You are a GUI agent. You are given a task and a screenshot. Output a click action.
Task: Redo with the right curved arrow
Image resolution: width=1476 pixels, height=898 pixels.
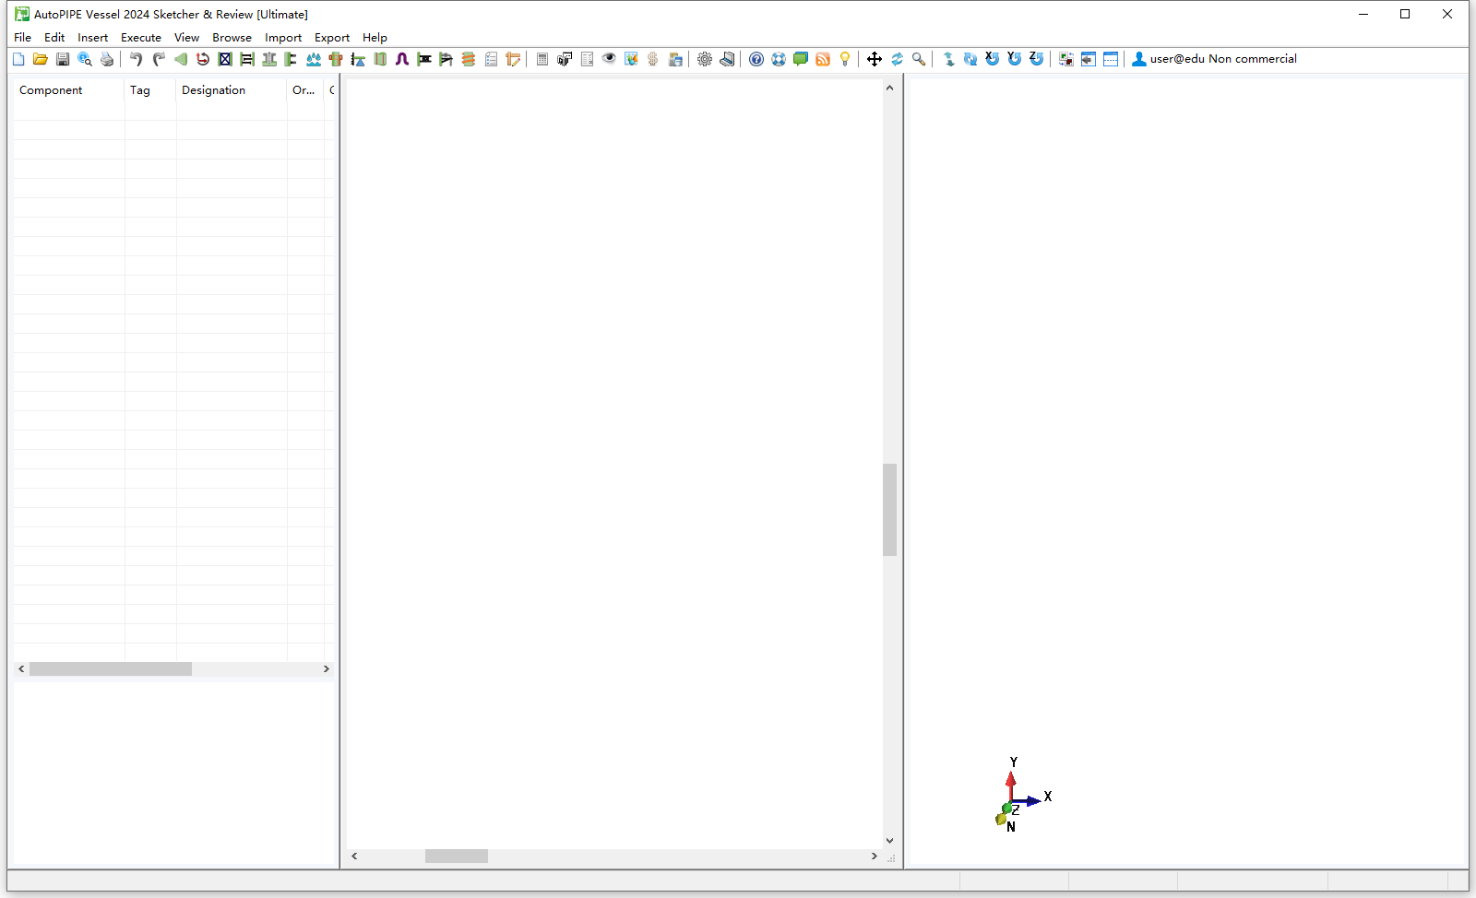(159, 59)
